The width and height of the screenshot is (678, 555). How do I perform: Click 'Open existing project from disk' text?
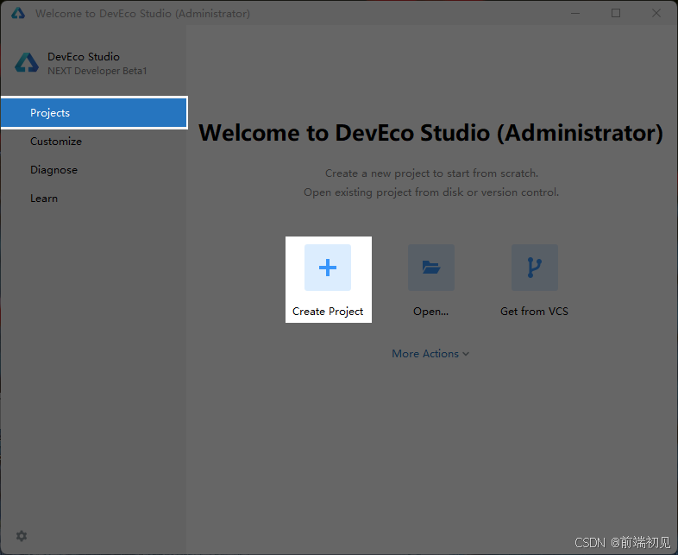(x=431, y=192)
